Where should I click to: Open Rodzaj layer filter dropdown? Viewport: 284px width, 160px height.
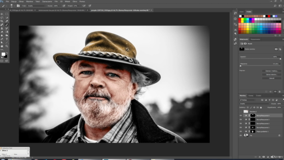click(248, 100)
